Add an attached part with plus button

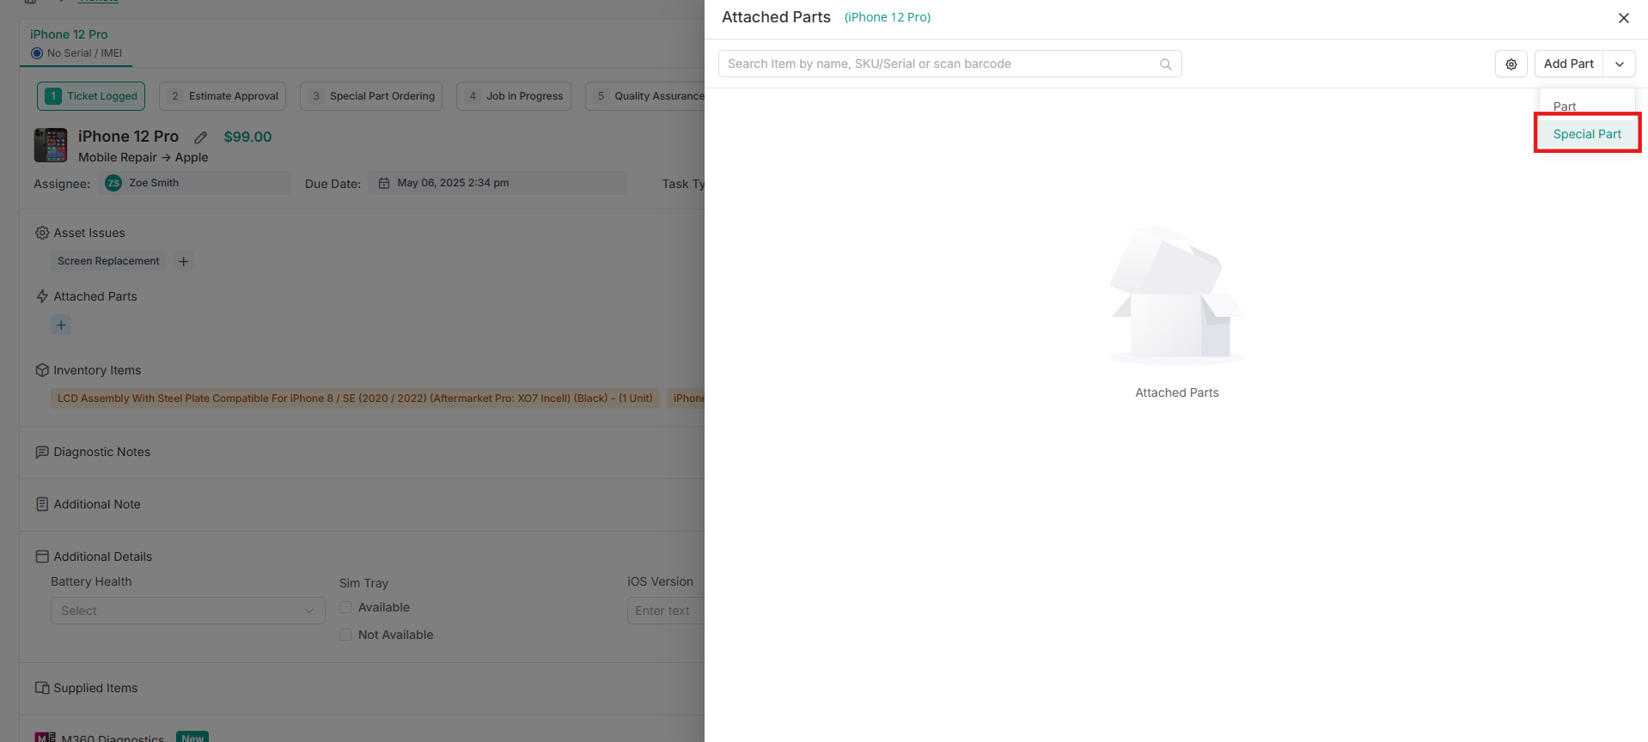pos(61,325)
